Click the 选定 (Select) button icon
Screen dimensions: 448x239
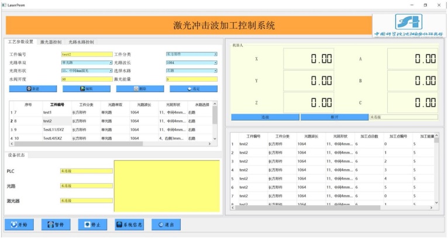[x=189, y=89]
